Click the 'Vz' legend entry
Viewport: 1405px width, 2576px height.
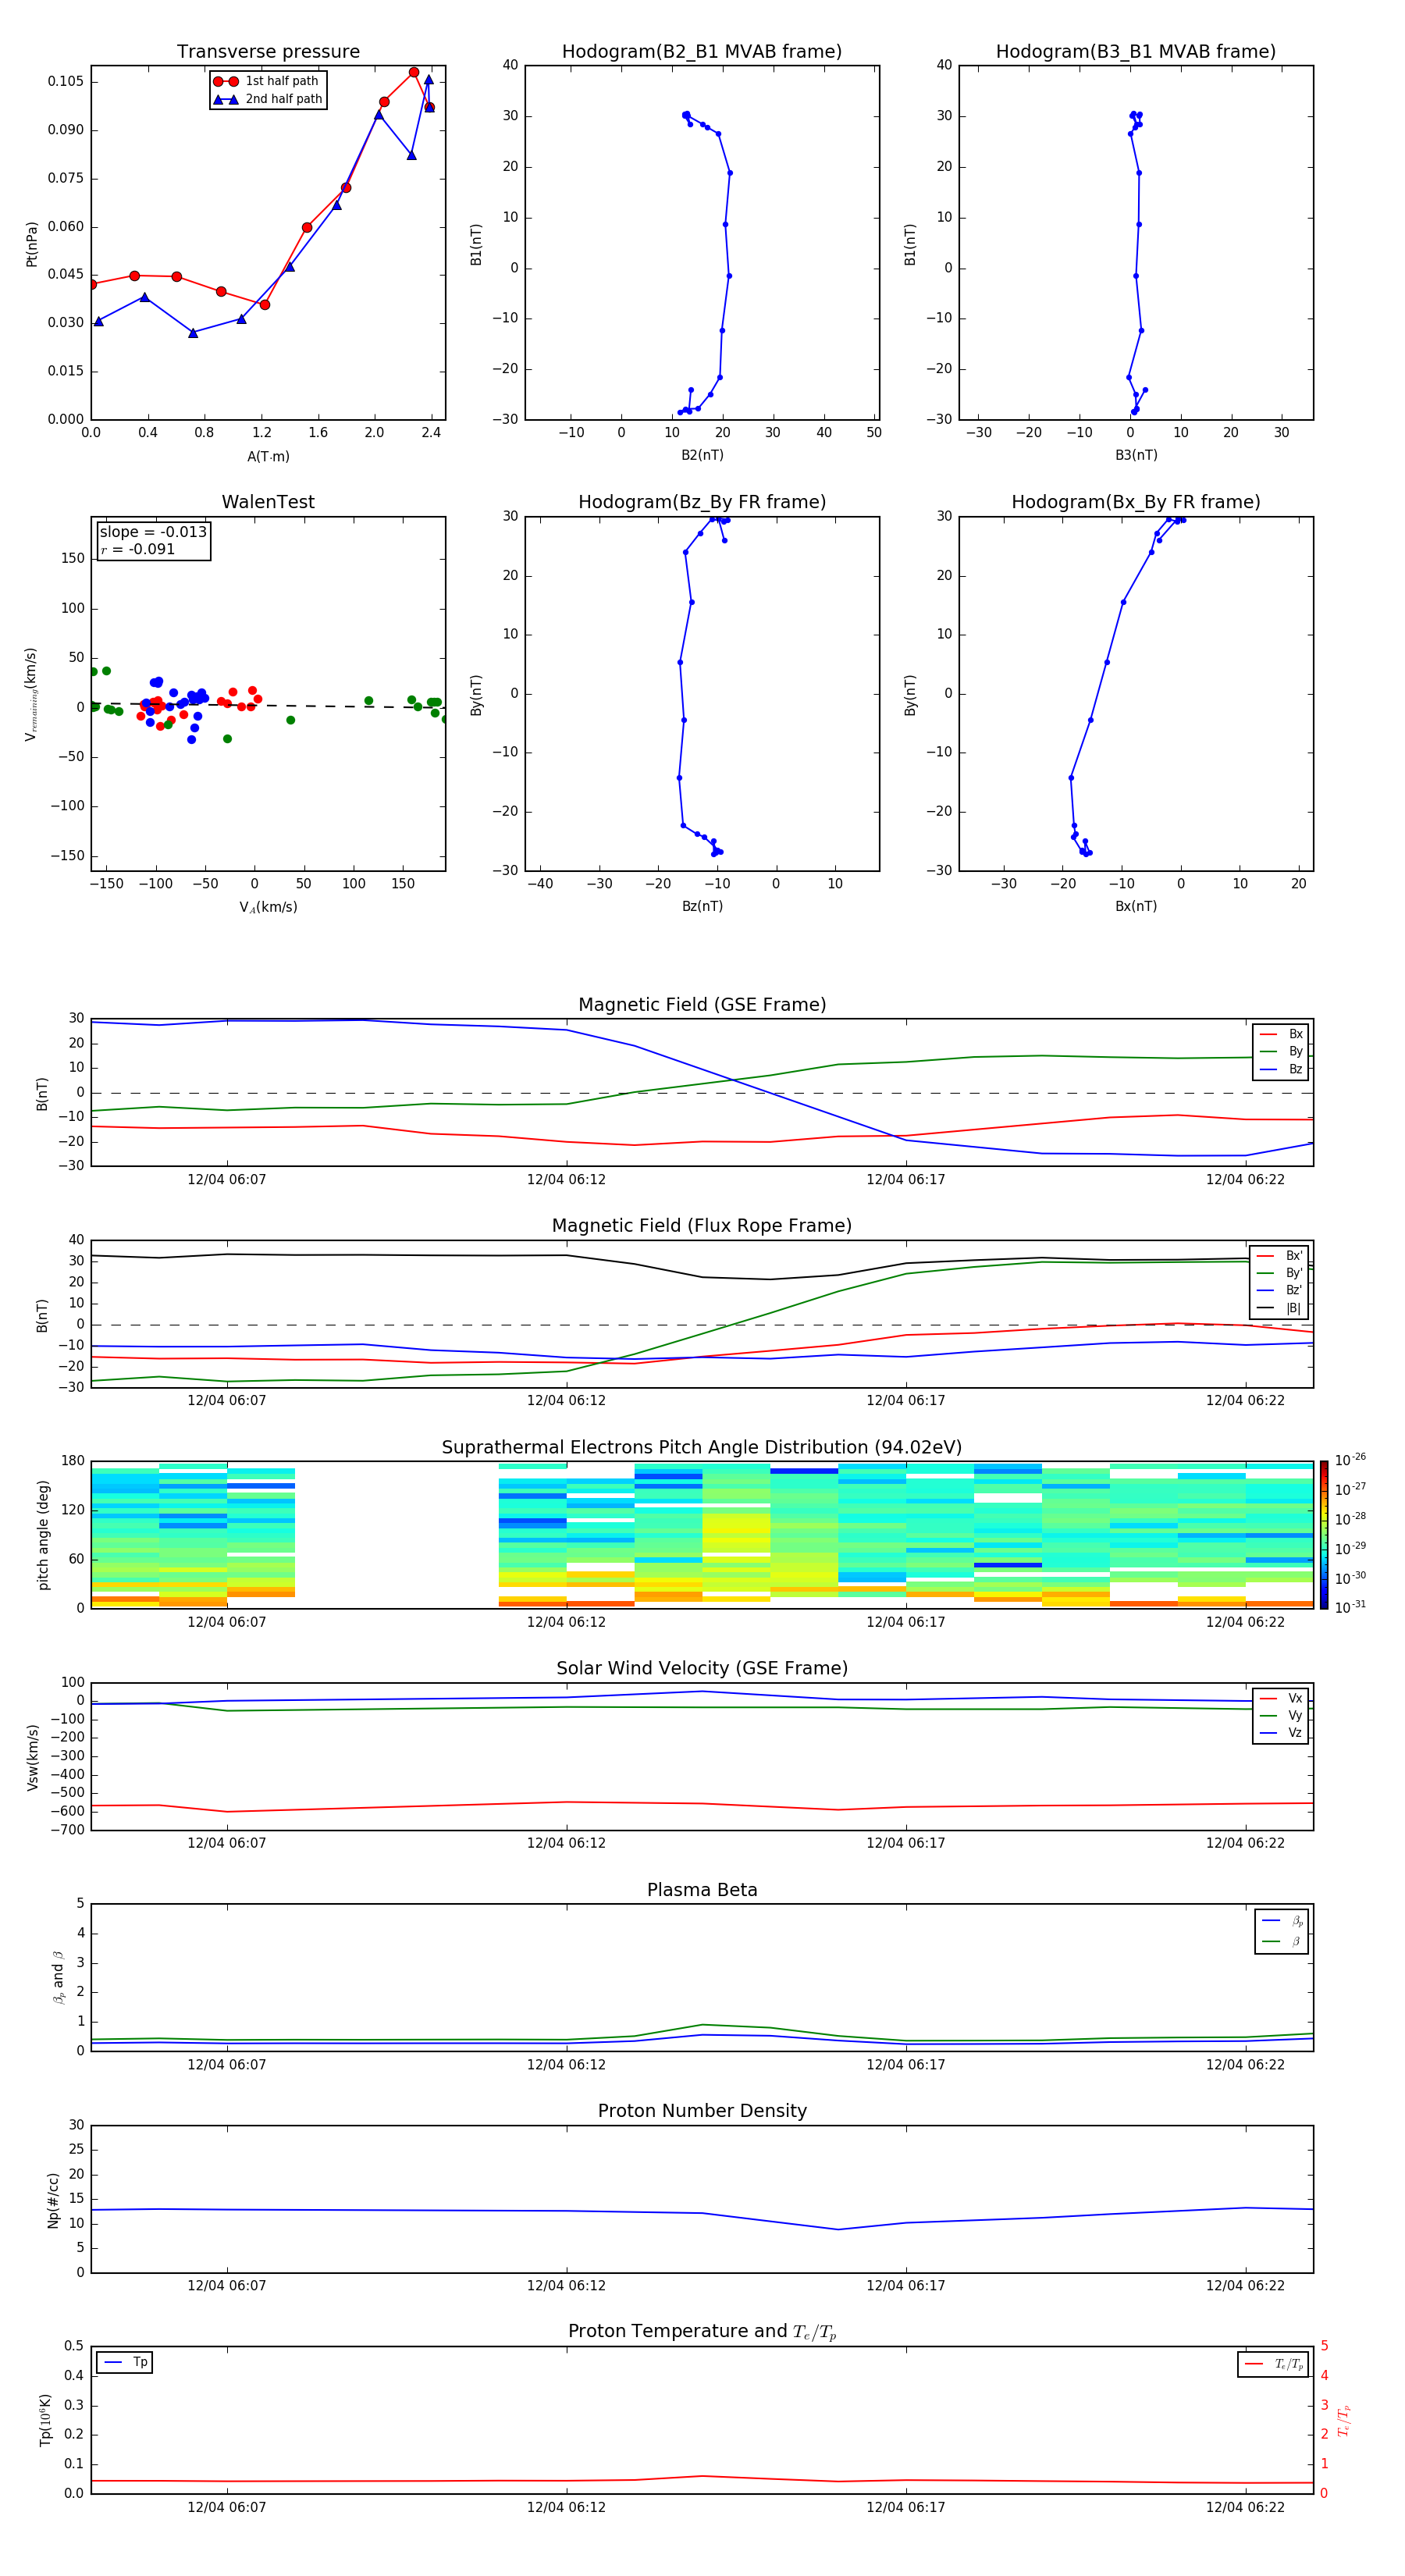[x=1281, y=1733]
